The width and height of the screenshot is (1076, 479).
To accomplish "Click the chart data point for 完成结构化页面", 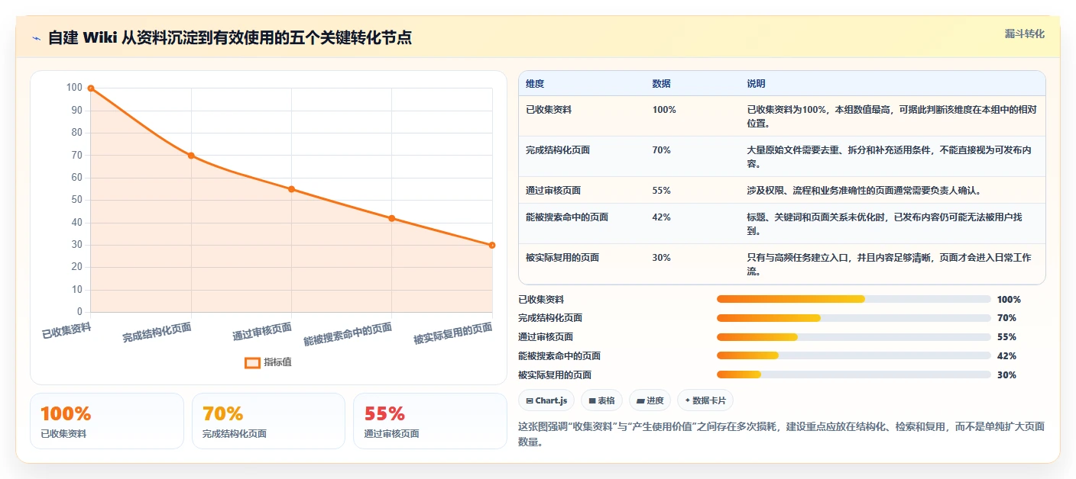I will [x=191, y=156].
